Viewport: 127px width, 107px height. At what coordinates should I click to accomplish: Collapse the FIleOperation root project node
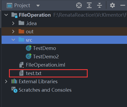(x=6, y=15)
